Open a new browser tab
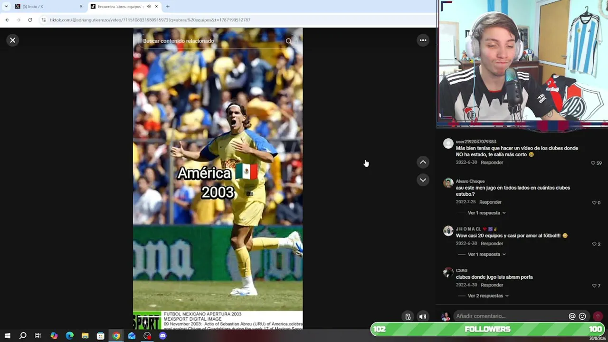This screenshot has width=608, height=342. tap(168, 7)
